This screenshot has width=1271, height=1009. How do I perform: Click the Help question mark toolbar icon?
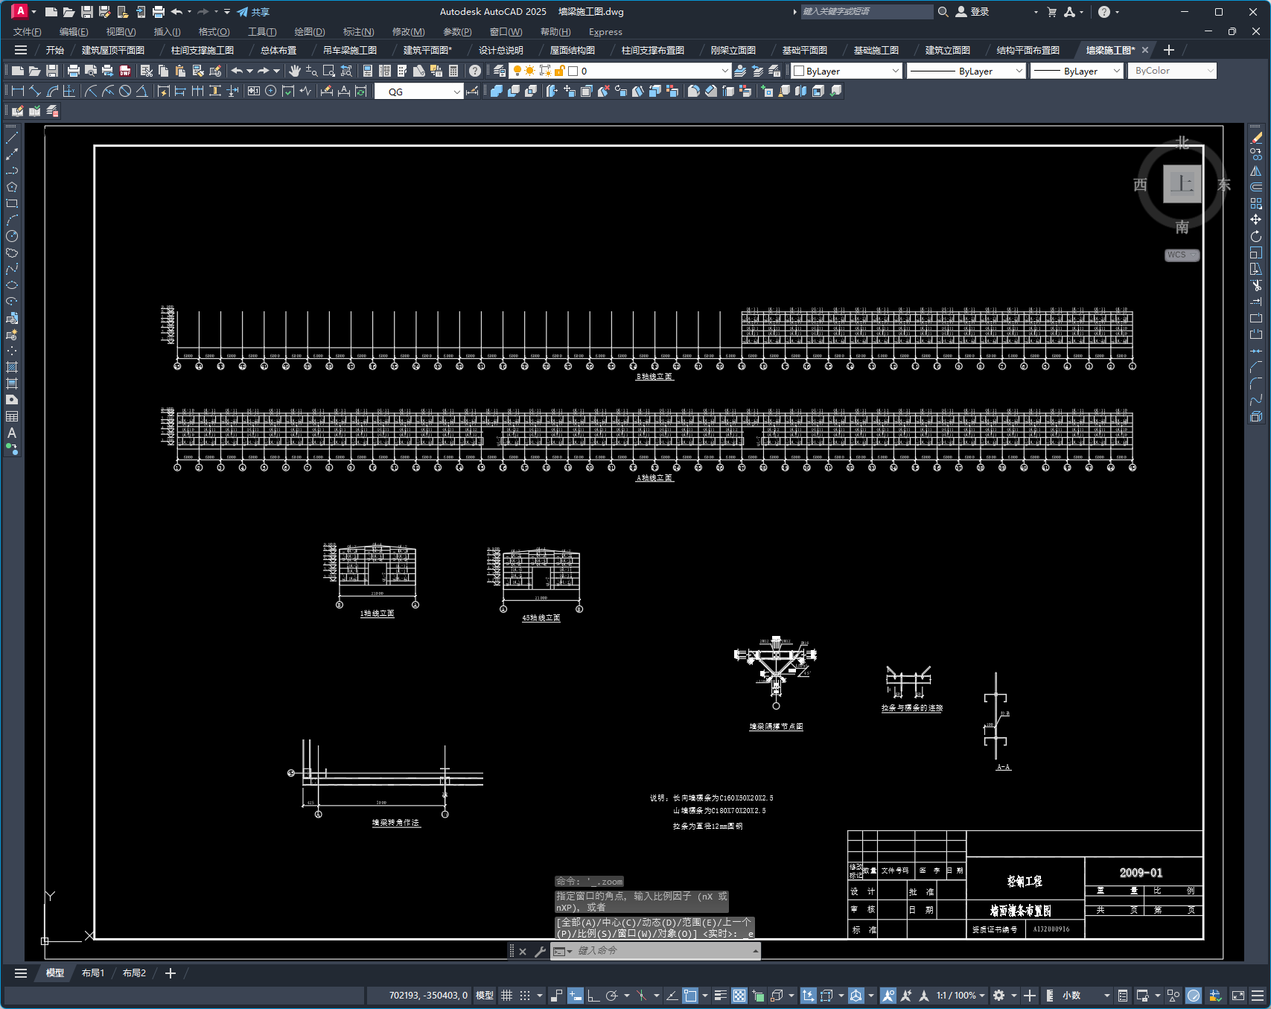click(475, 71)
